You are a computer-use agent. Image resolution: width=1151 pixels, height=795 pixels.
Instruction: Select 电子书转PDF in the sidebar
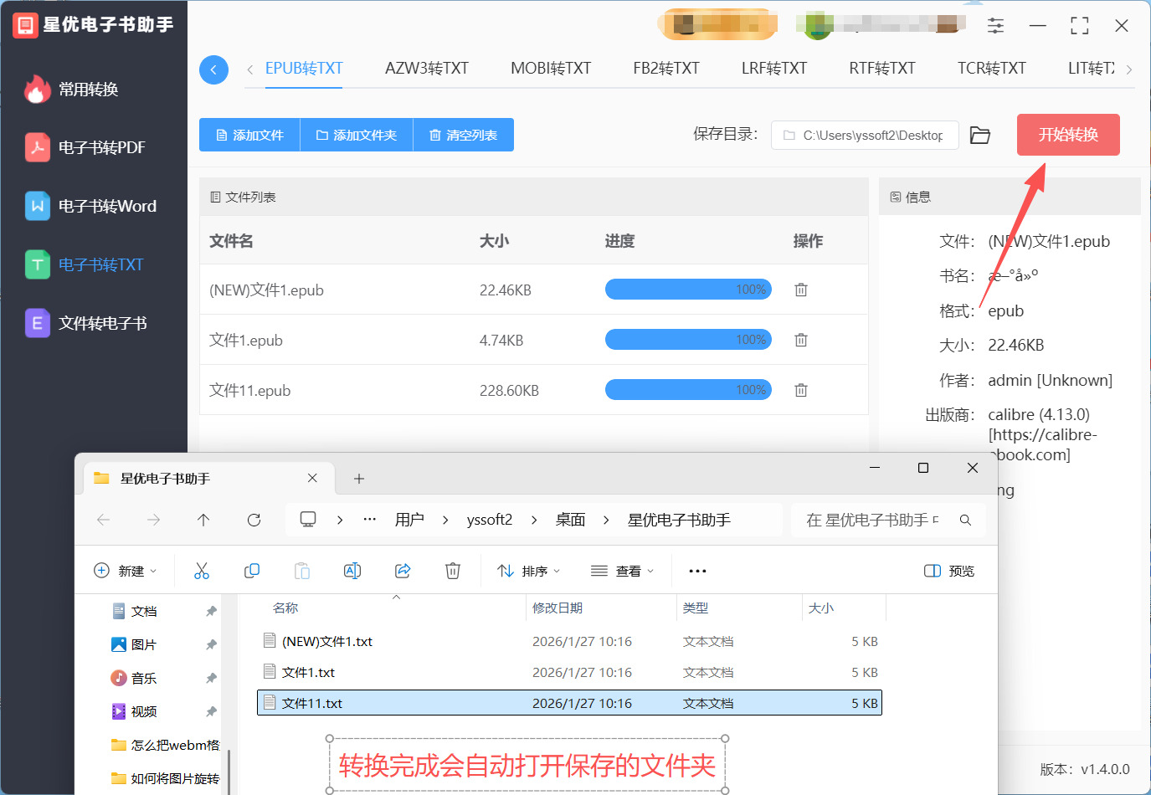(x=101, y=148)
